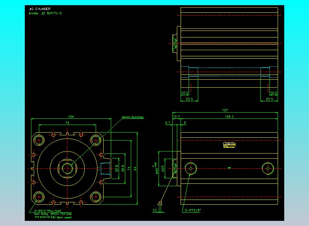Select the Model JD 80X75-S label
Screen dimensions: 309x226
coord(46,13)
